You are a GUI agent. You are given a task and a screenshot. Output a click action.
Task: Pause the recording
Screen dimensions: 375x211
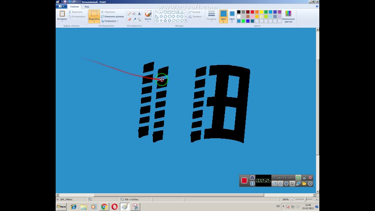[x=252, y=184]
